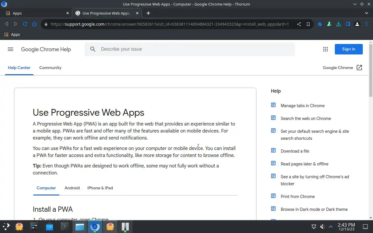The image size is (373, 233).
Task: Open Print from Chrome article
Action: pos(298,197)
